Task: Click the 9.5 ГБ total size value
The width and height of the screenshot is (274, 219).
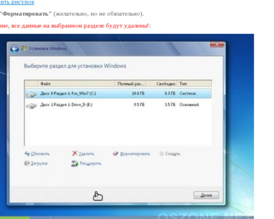Action: coord(139,104)
